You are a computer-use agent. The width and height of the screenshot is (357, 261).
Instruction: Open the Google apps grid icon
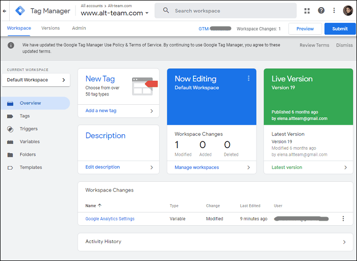307,11
